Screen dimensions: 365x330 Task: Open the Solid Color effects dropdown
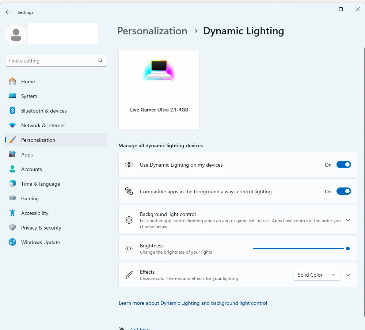click(317, 275)
